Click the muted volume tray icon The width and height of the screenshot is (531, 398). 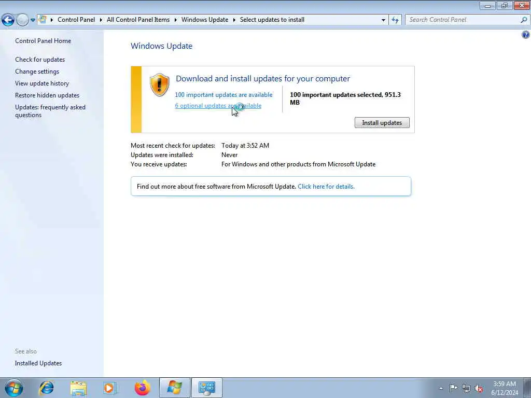click(479, 388)
